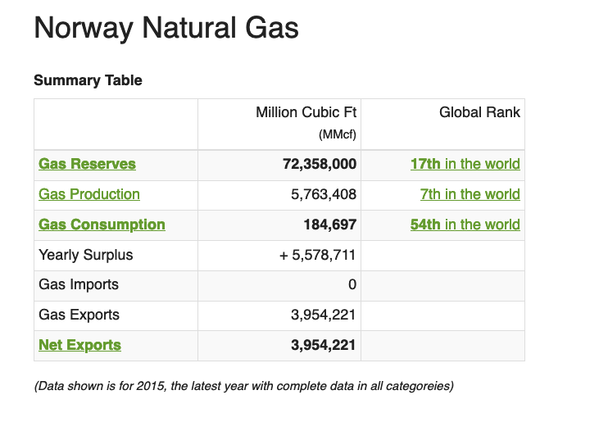Viewport: 599px width, 422px height.
Task: Click the Gas Exports row label
Action: pyautogui.click(x=79, y=315)
